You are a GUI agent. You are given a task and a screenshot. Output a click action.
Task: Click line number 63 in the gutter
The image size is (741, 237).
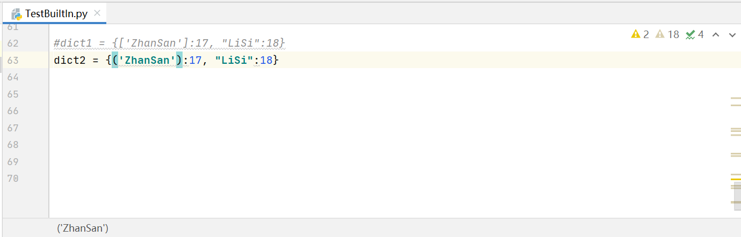pyautogui.click(x=13, y=61)
